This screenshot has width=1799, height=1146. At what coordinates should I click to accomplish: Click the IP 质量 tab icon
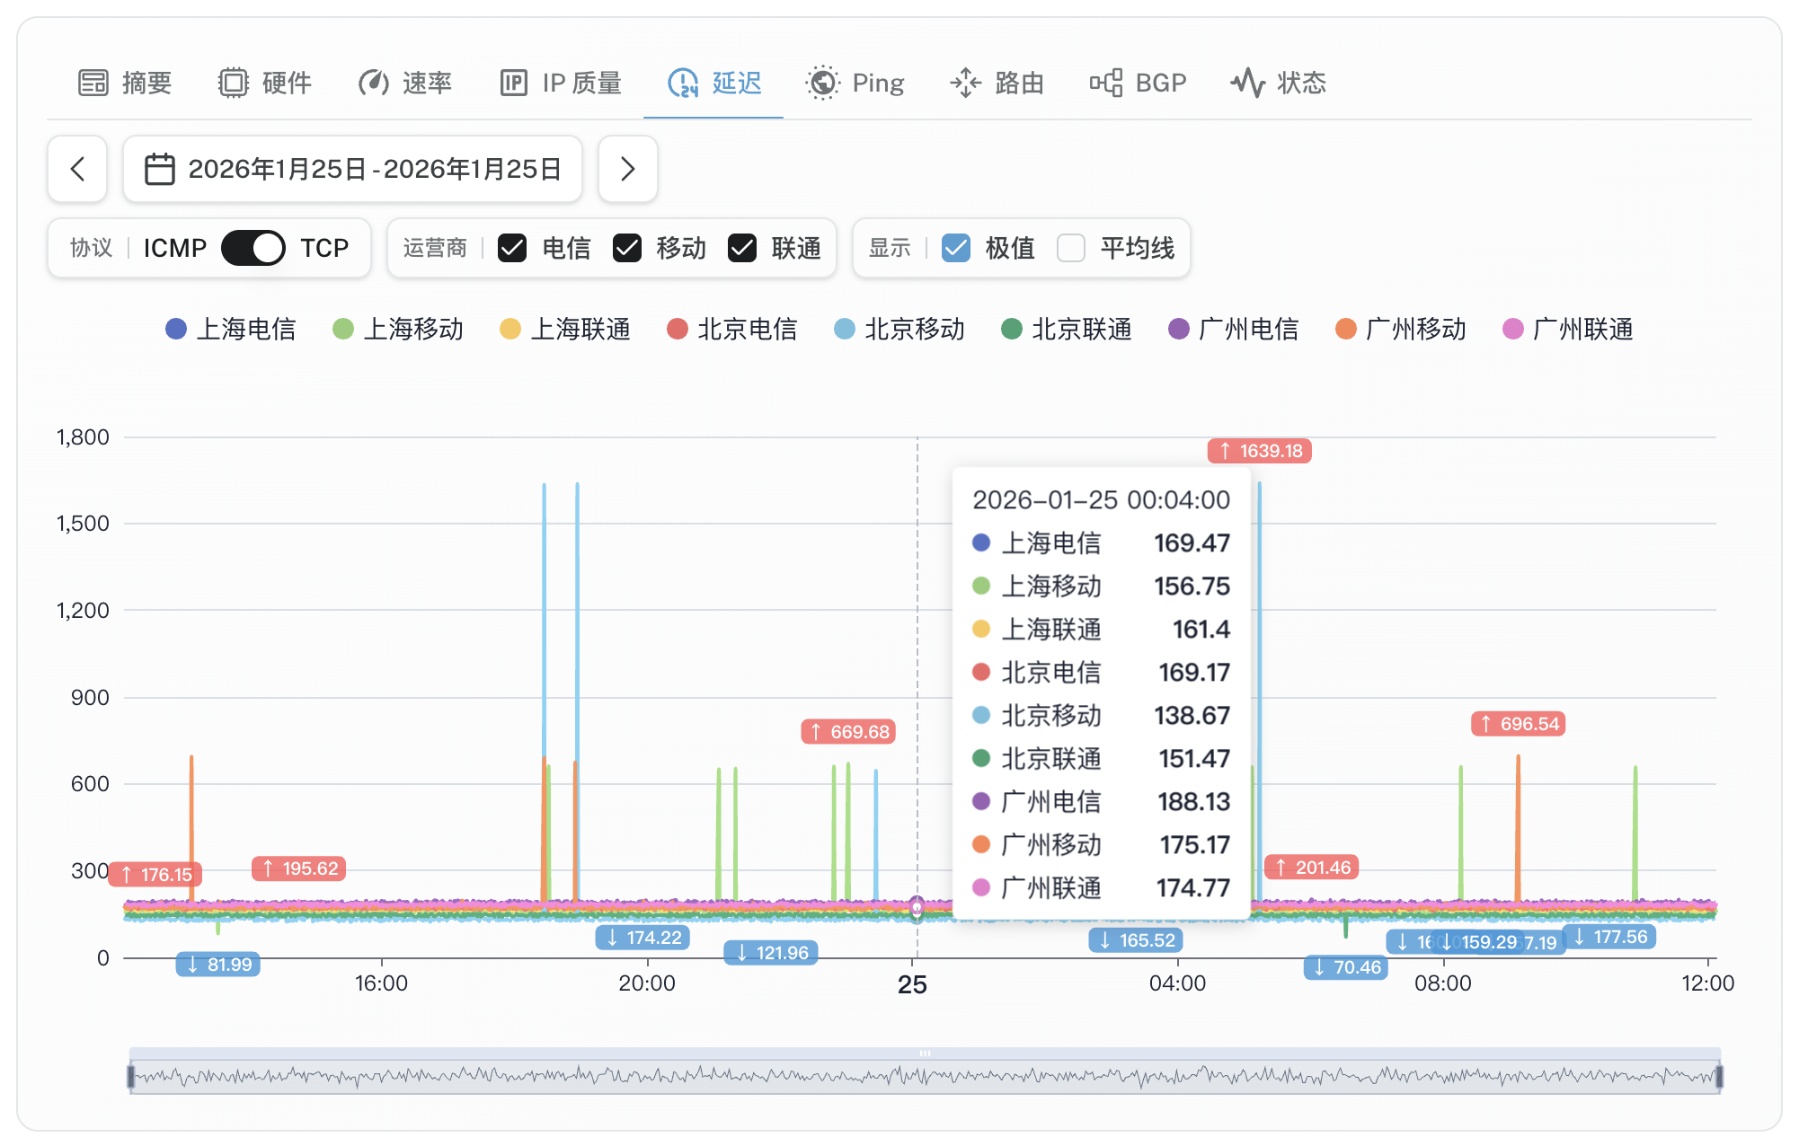(x=513, y=83)
